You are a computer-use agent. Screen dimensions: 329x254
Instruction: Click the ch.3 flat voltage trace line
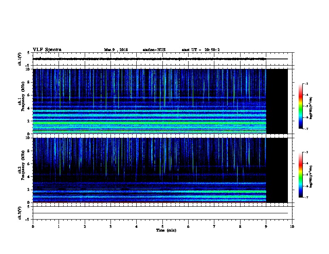[x=160, y=213]
